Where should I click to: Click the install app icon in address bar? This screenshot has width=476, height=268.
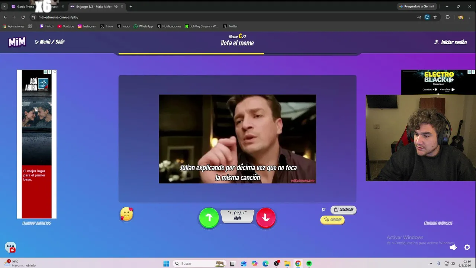coord(427,17)
